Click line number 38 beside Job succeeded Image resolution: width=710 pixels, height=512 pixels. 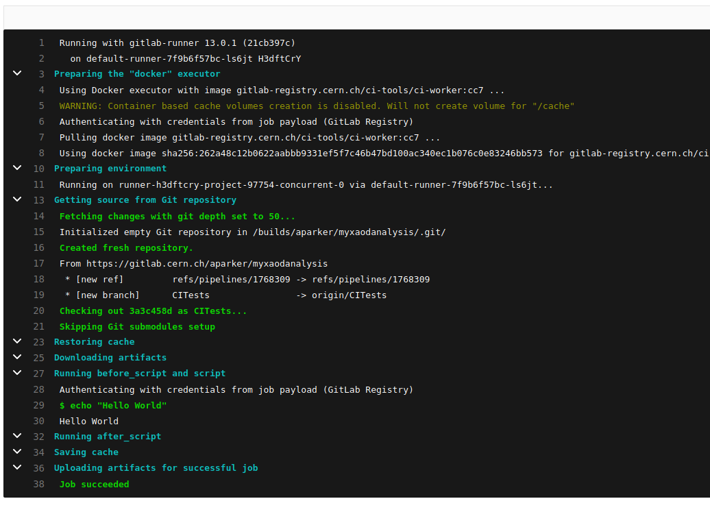[39, 484]
